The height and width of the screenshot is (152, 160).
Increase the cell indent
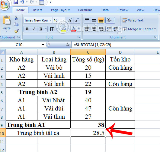[x=116, y=29]
